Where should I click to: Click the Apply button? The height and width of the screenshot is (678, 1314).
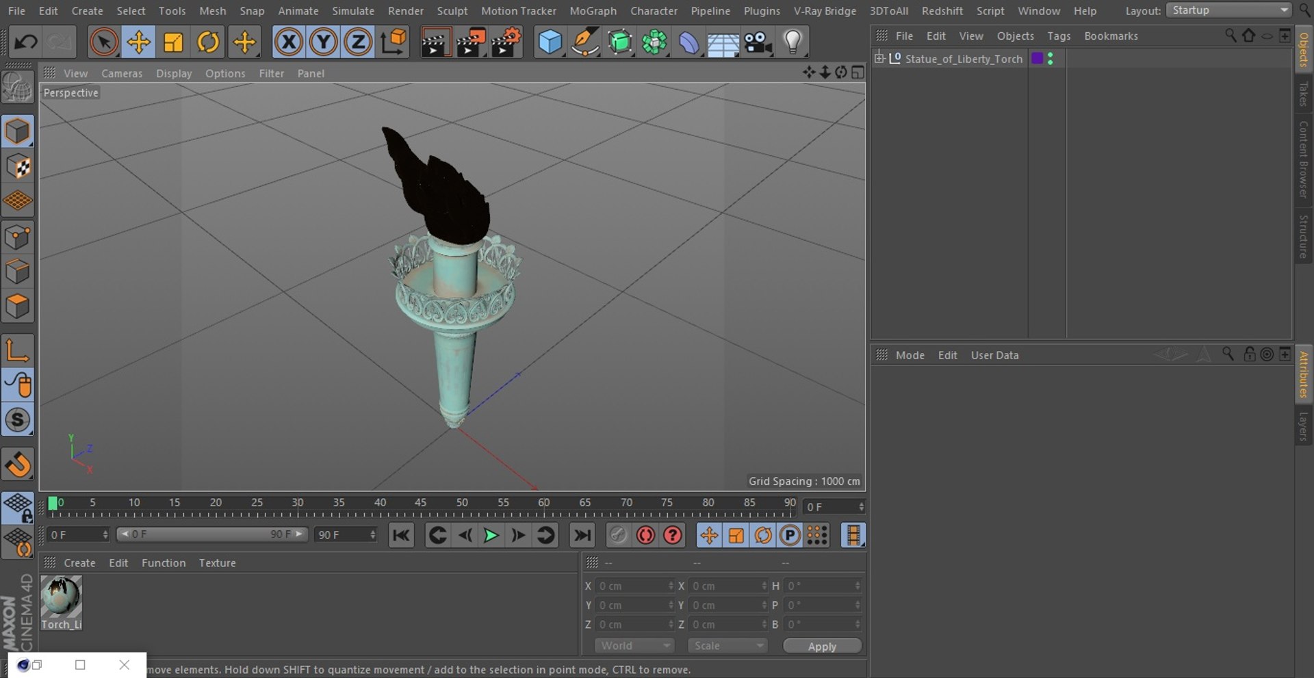click(822, 647)
